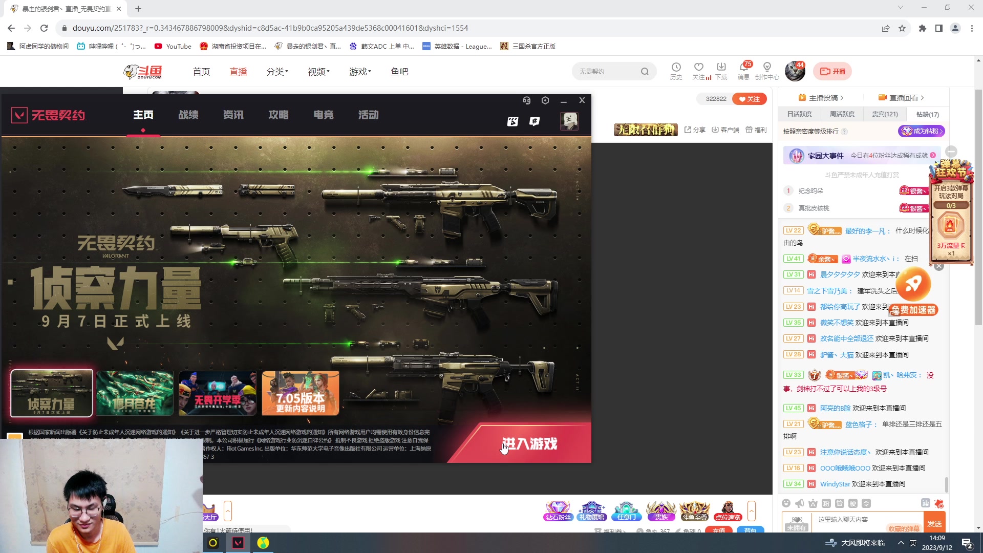This screenshot has height=553, width=983.
Task: Expand the 视频 dropdown menu
Action: pos(318,72)
